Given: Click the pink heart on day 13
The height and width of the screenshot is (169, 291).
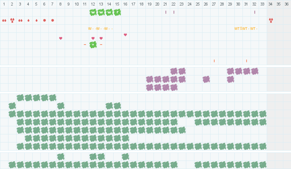Looking at the screenshot, I should click(x=101, y=38).
